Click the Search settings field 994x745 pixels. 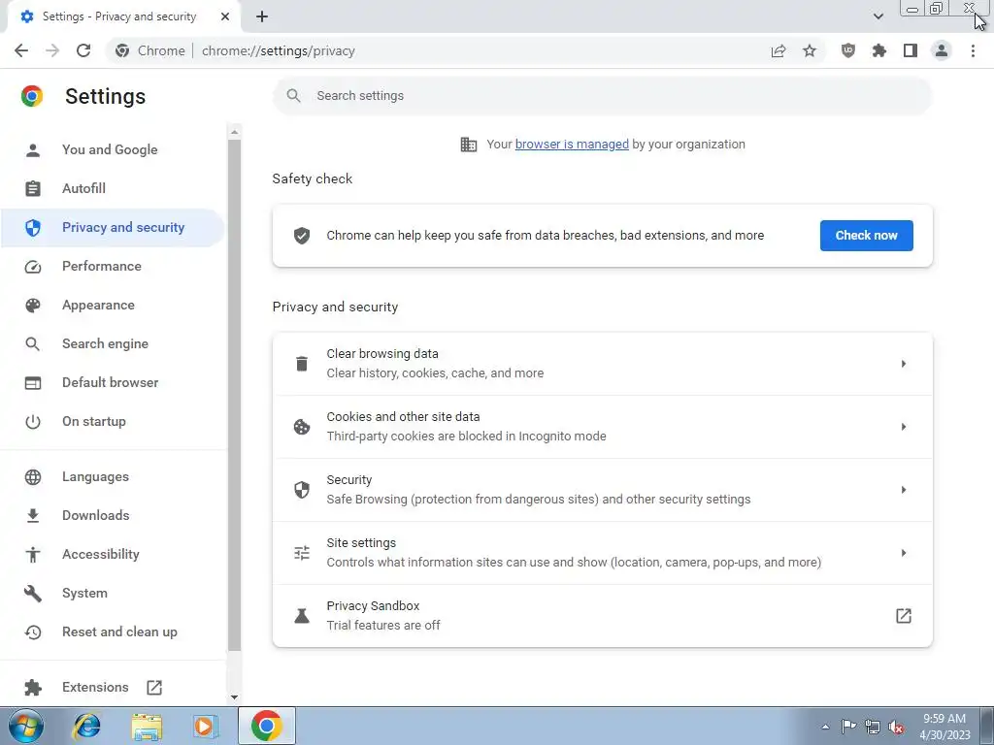tap(602, 96)
